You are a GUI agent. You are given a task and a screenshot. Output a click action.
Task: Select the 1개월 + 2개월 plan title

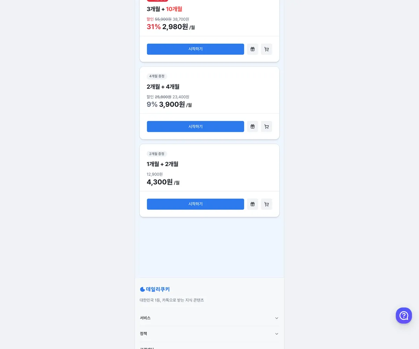tap(163, 164)
